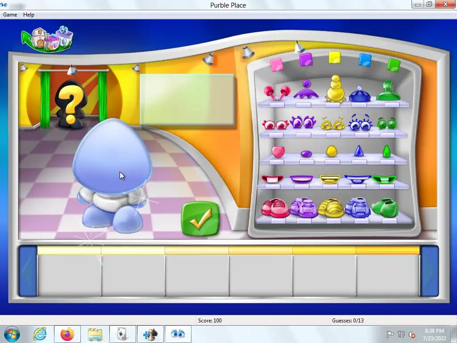Image resolution: width=457 pixels, height=343 pixels.
Task: Select the purple color swatch
Action: coord(306,59)
